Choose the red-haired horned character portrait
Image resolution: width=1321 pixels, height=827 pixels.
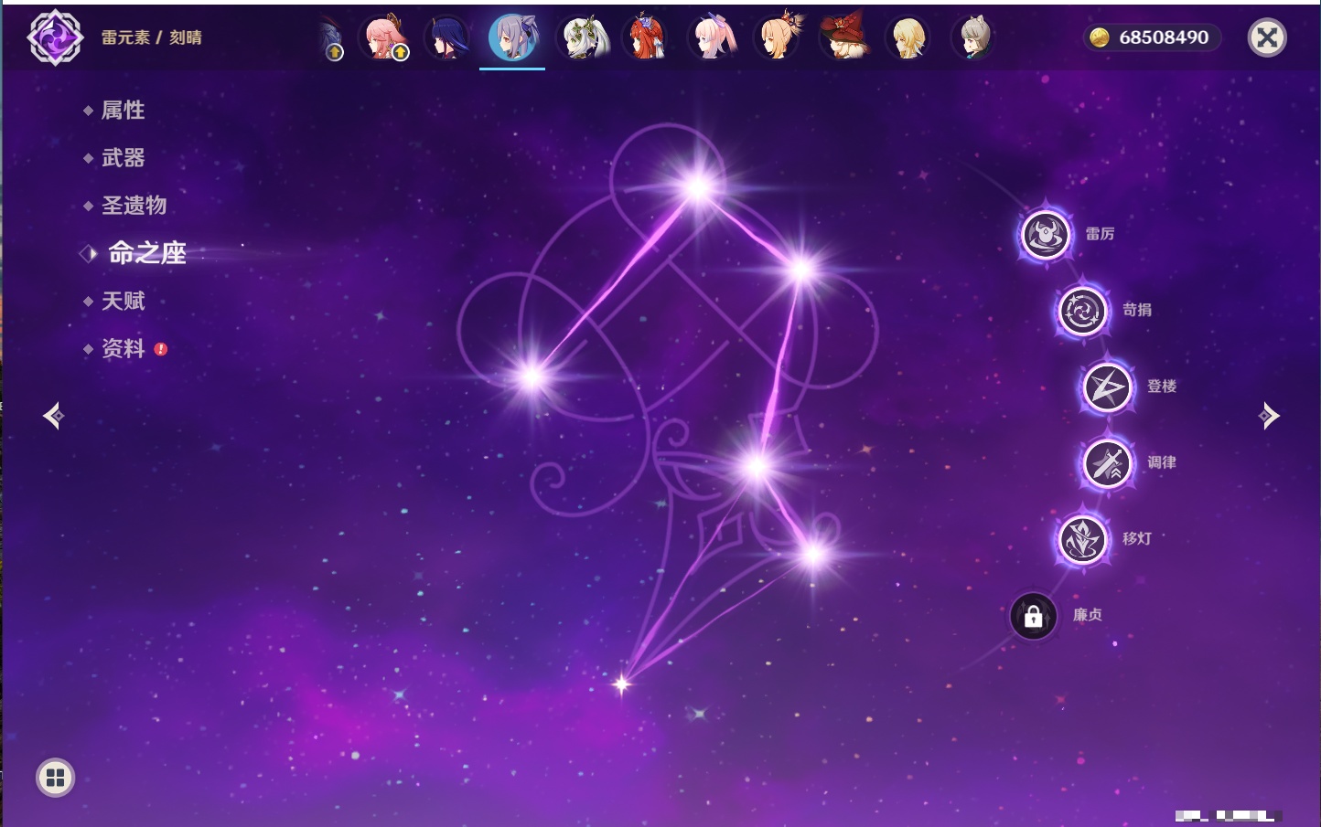click(646, 37)
